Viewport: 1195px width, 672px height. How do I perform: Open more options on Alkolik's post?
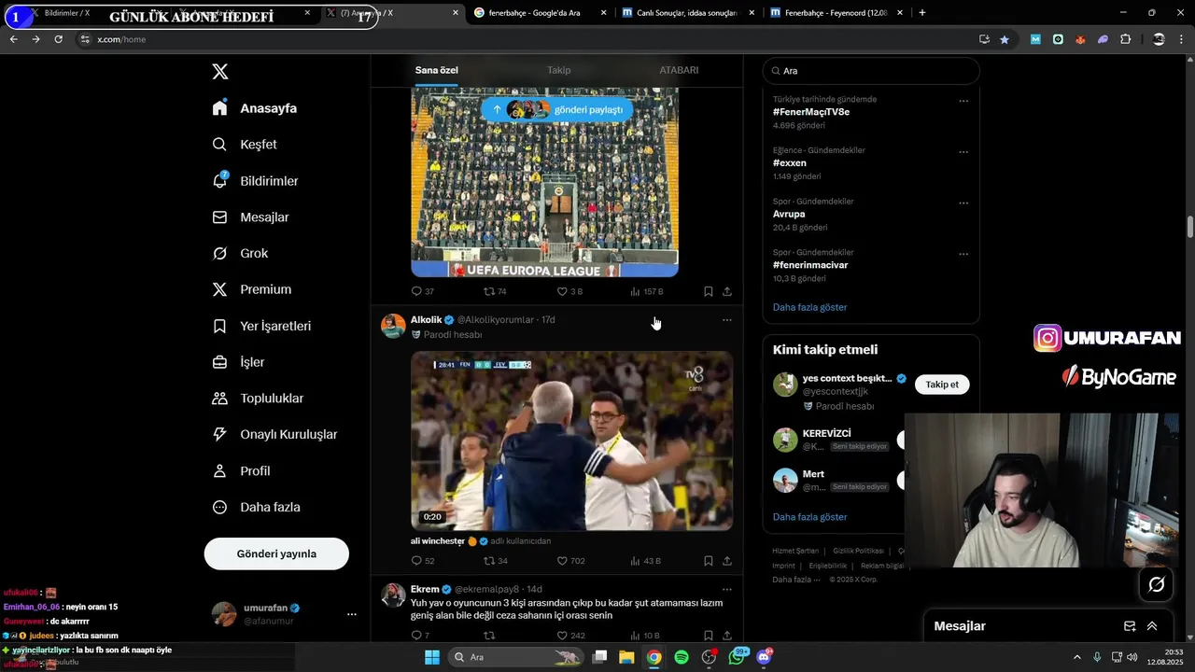click(727, 320)
